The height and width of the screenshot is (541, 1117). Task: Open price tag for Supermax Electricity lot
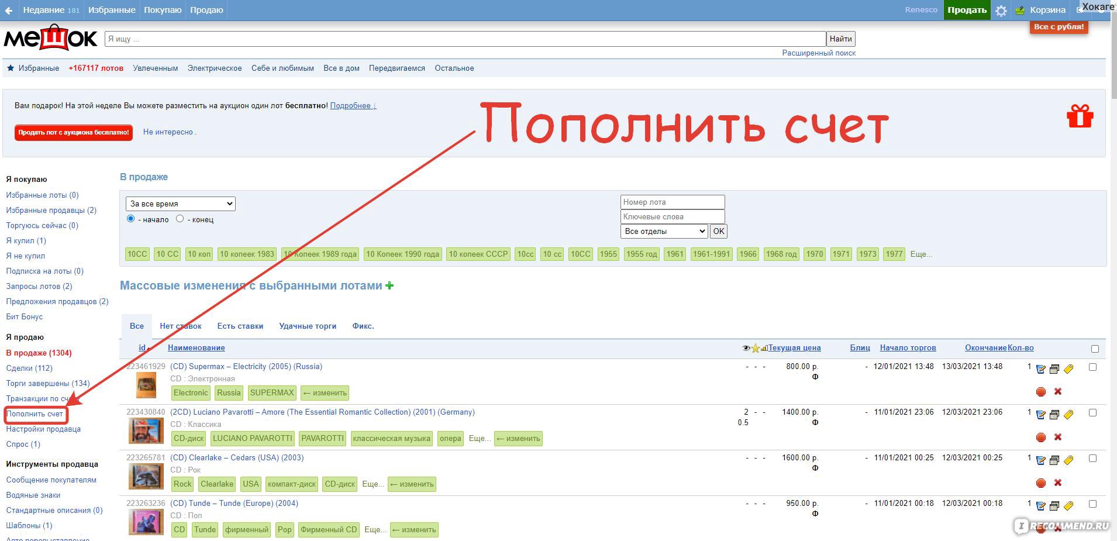[x=1068, y=369]
